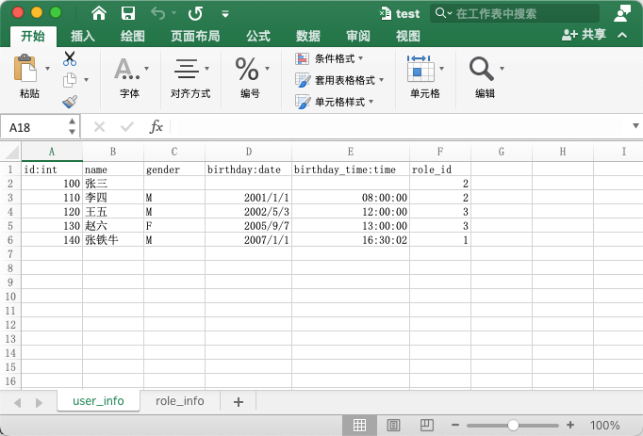This screenshot has height=436, width=643.
Task: Click the Insert Function fx icon
Action: point(157,126)
